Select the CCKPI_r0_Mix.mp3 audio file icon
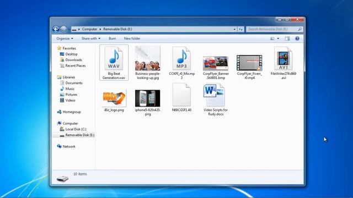 pos(181,59)
